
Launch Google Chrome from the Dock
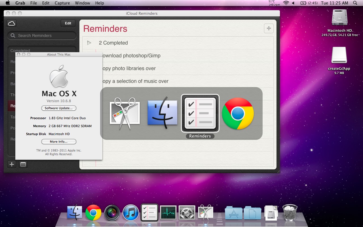click(93, 213)
